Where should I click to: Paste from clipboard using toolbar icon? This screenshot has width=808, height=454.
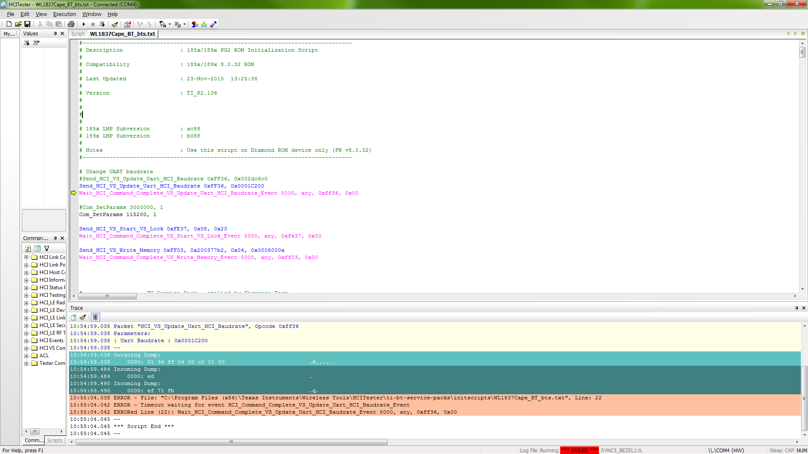[x=58, y=24]
